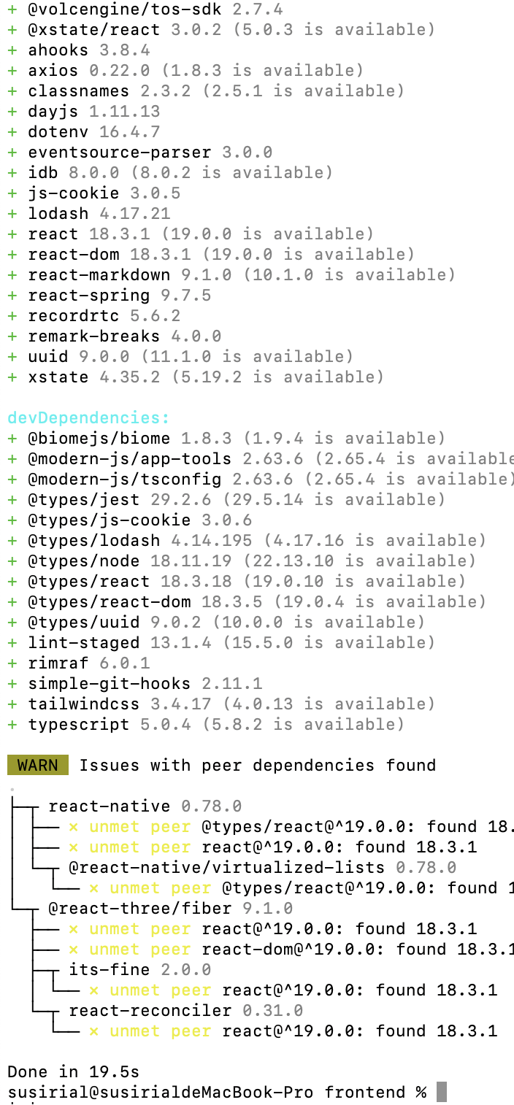Click remark-breaks 4.0.0 line

coord(115,336)
